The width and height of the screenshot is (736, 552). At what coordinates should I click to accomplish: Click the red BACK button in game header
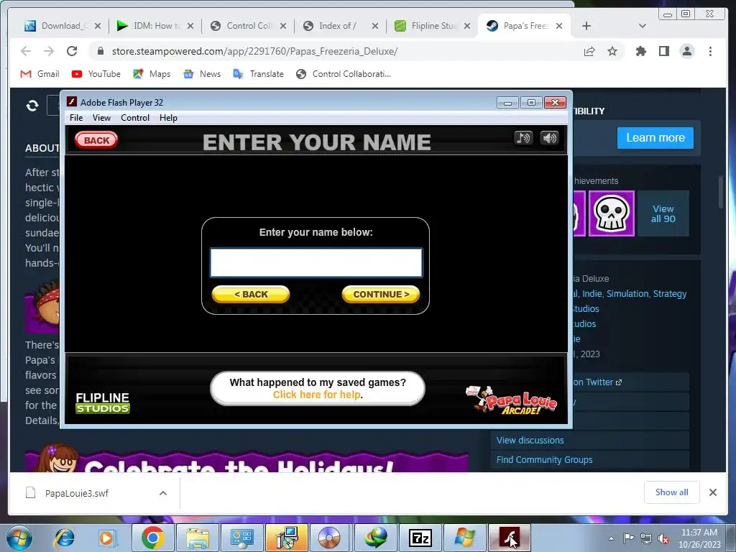(96, 140)
